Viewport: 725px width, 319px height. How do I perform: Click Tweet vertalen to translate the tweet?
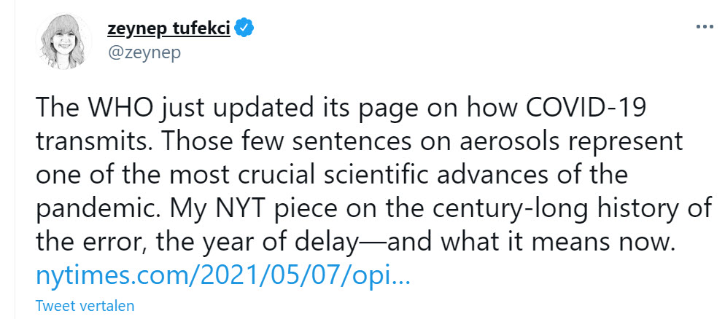click(x=85, y=305)
